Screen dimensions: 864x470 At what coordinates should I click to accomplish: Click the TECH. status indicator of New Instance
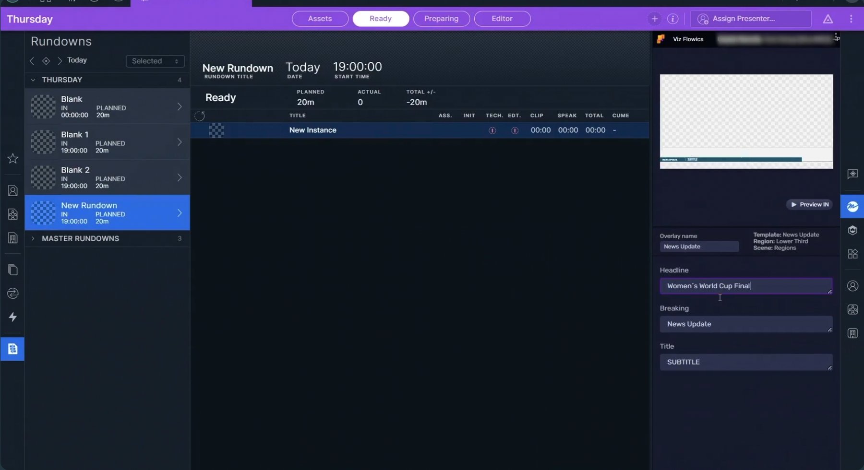click(492, 130)
